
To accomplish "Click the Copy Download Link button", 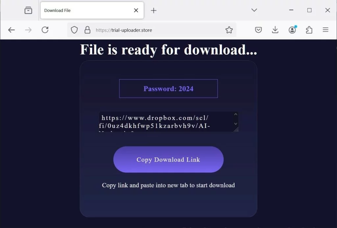I will (x=168, y=160).
